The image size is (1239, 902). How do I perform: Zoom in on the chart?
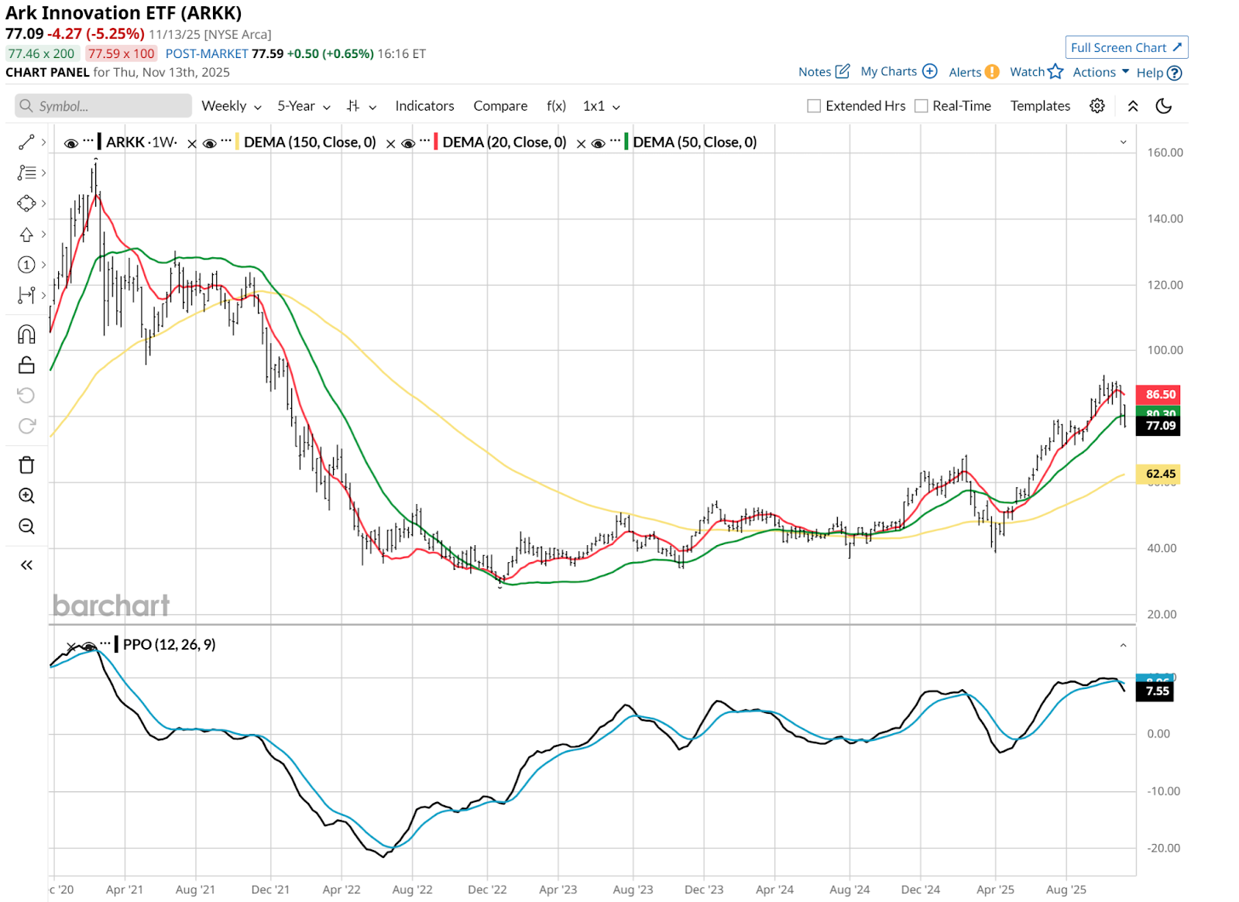pos(26,496)
